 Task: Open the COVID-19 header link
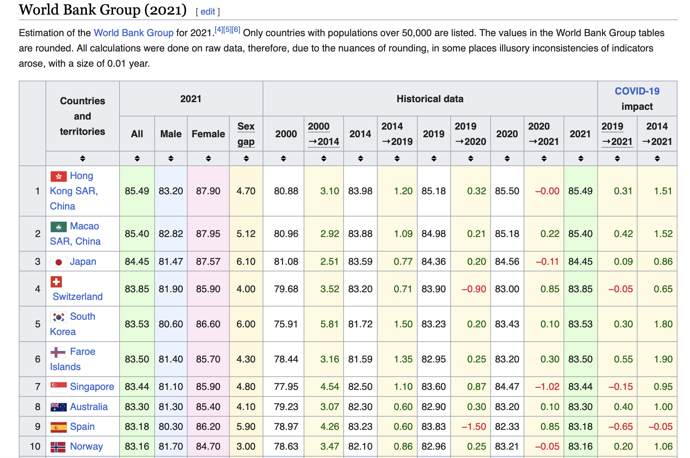click(x=637, y=91)
